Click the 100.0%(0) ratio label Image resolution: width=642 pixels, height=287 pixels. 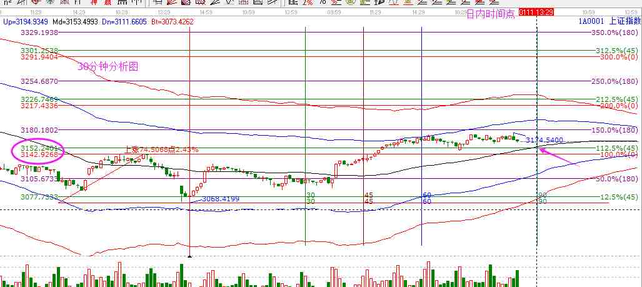pos(619,155)
